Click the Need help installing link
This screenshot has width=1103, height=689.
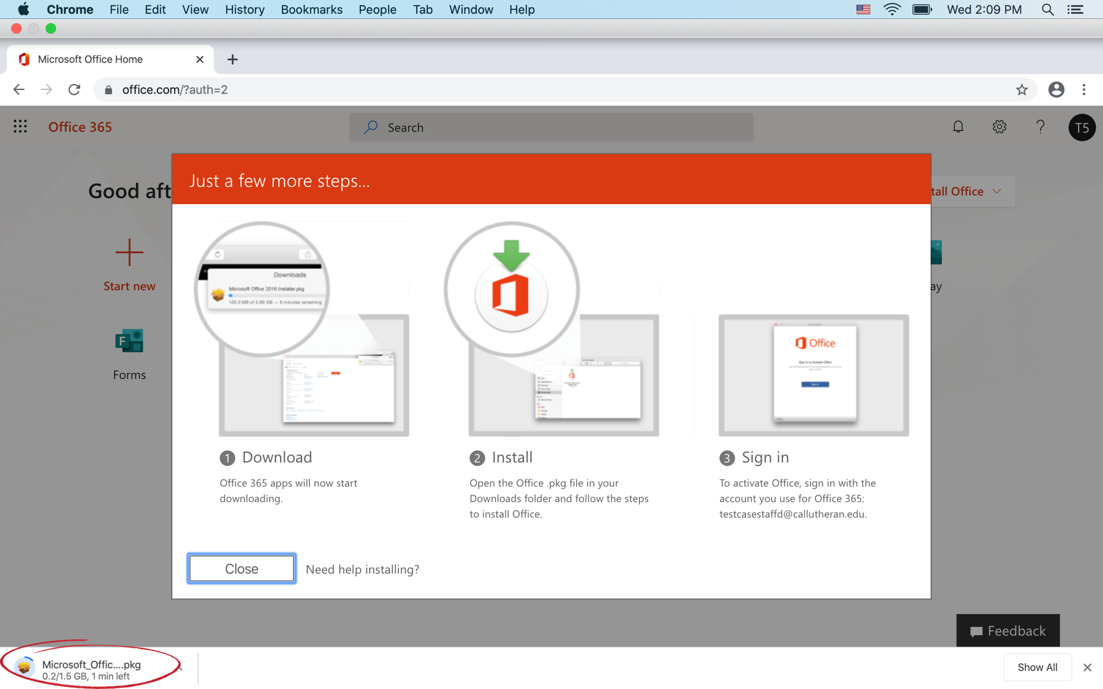(362, 570)
